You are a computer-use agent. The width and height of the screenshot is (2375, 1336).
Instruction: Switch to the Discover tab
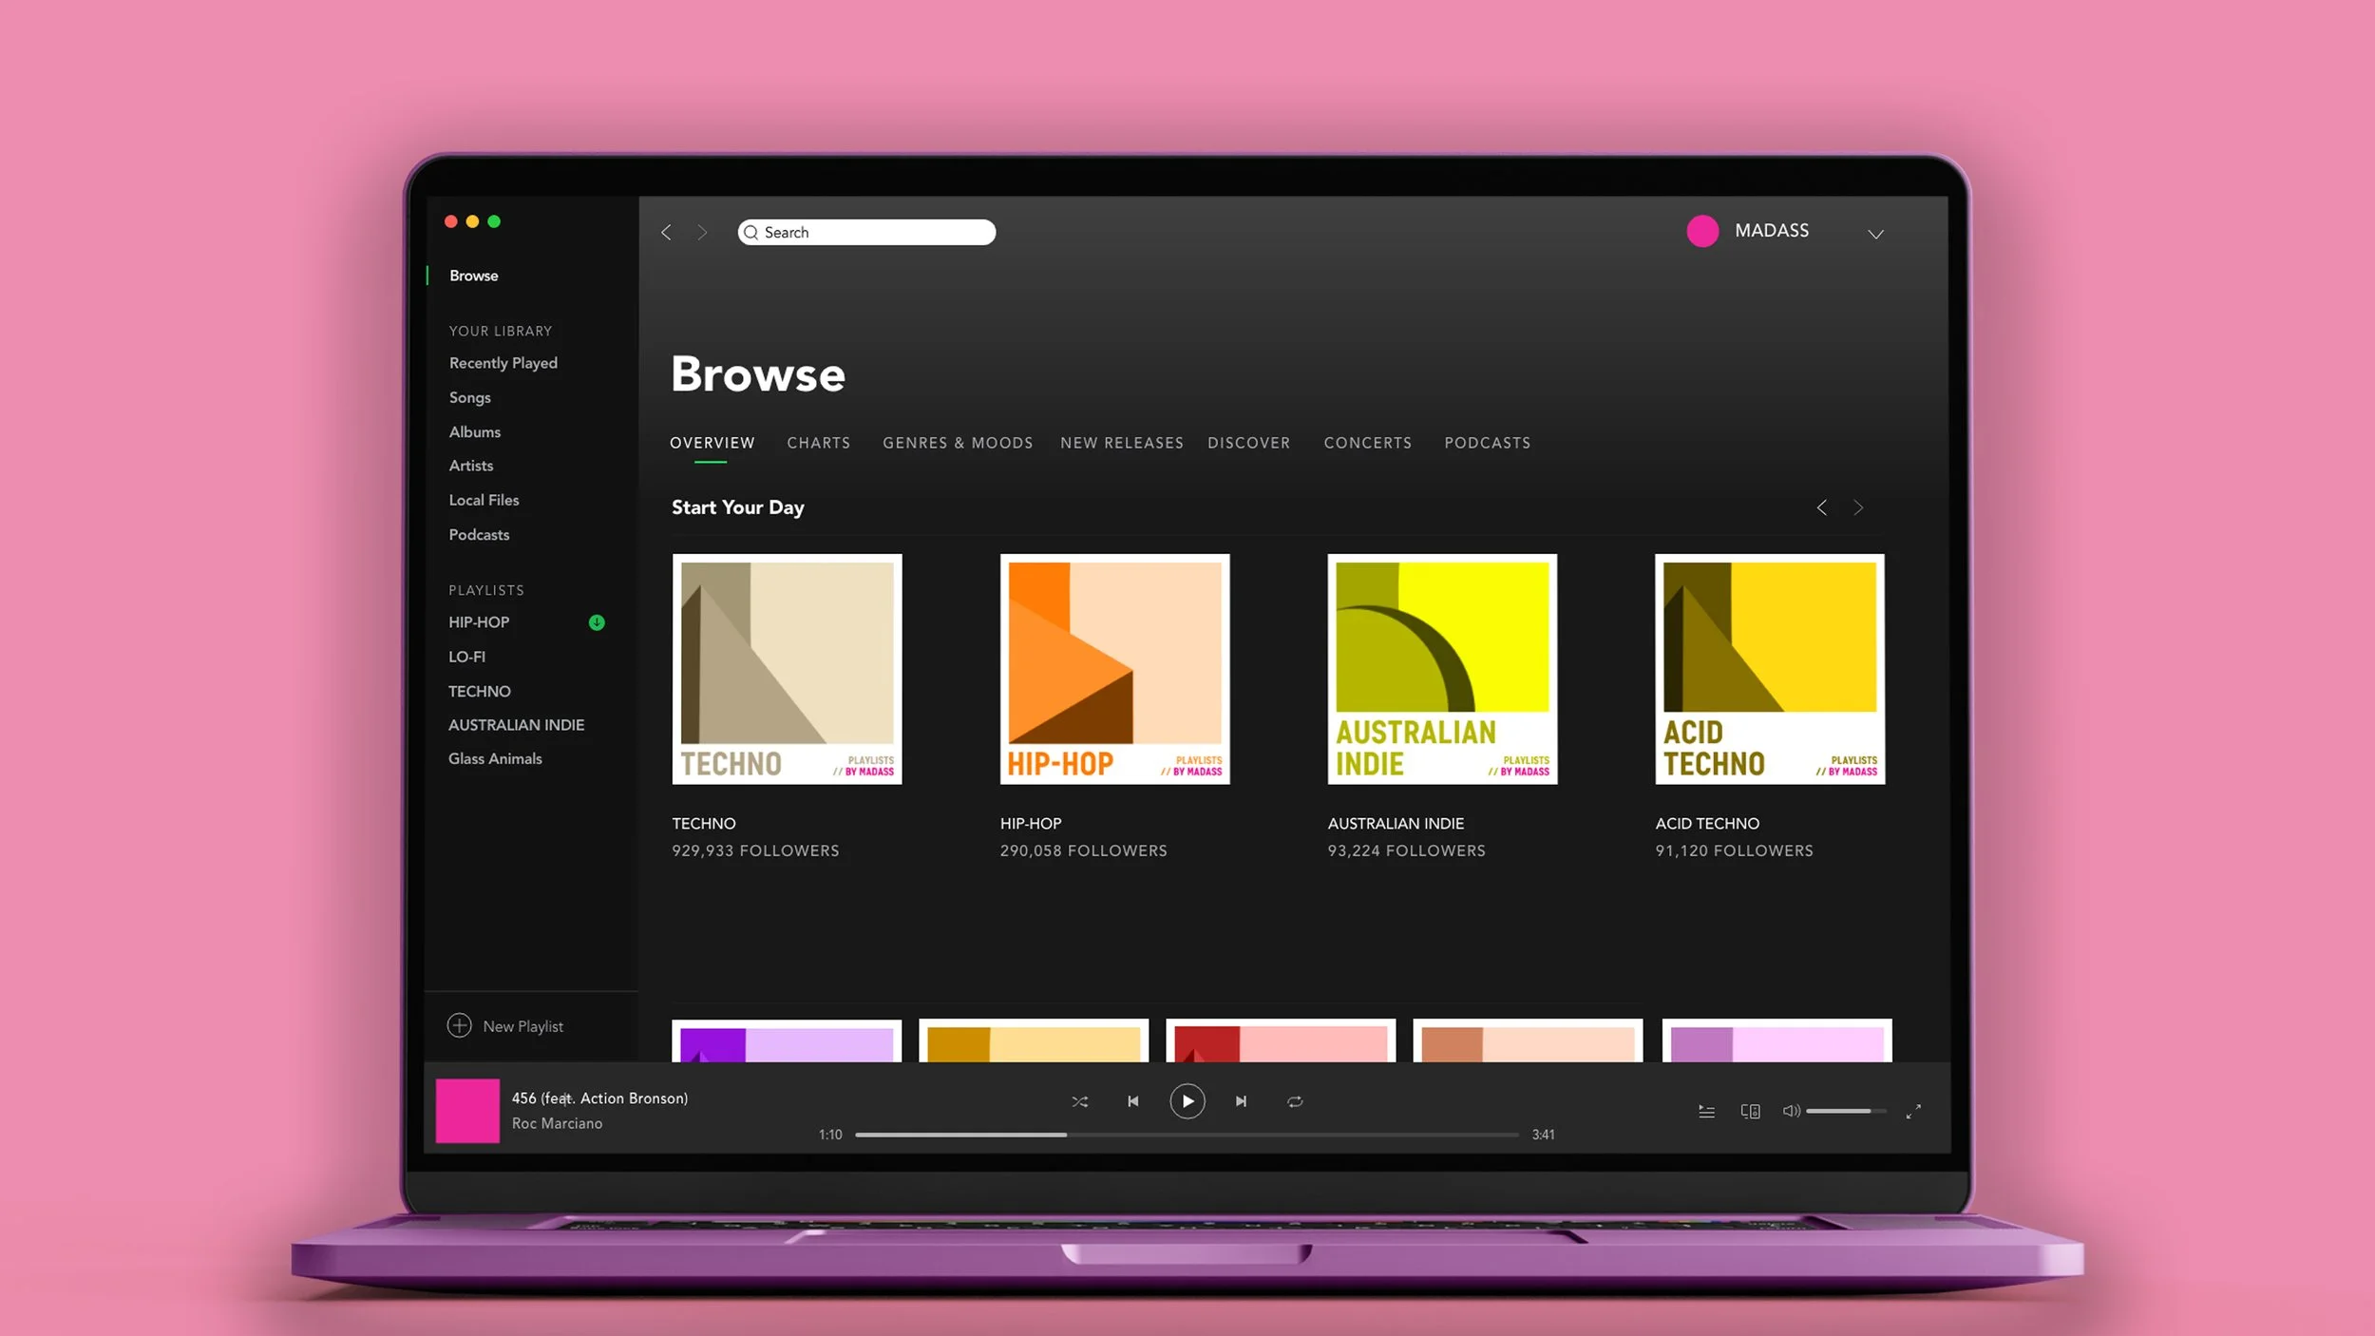tap(1248, 443)
